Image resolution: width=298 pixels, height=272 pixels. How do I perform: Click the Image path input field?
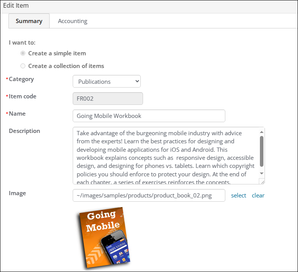click(x=148, y=195)
